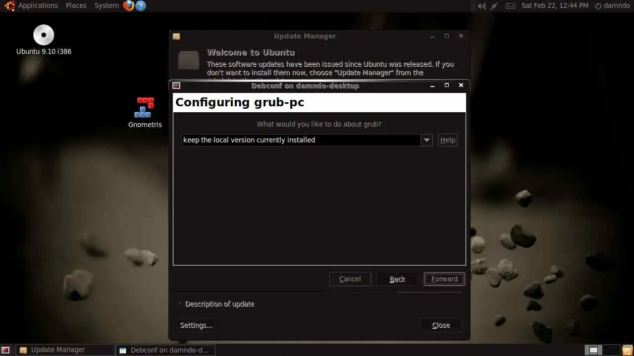This screenshot has width=634, height=356.
Task: Click the Update Manager window menu icon
Action: 176,36
